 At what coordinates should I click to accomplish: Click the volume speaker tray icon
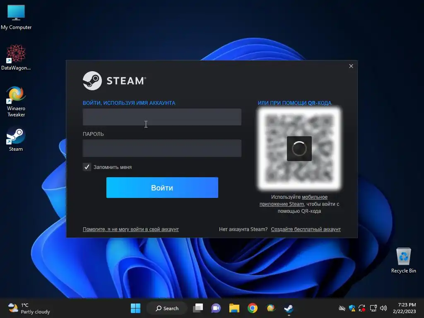pyautogui.click(x=383, y=308)
